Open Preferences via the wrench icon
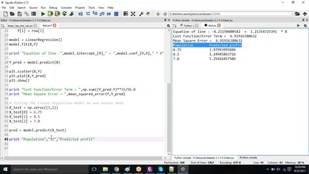 coord(141,14)
